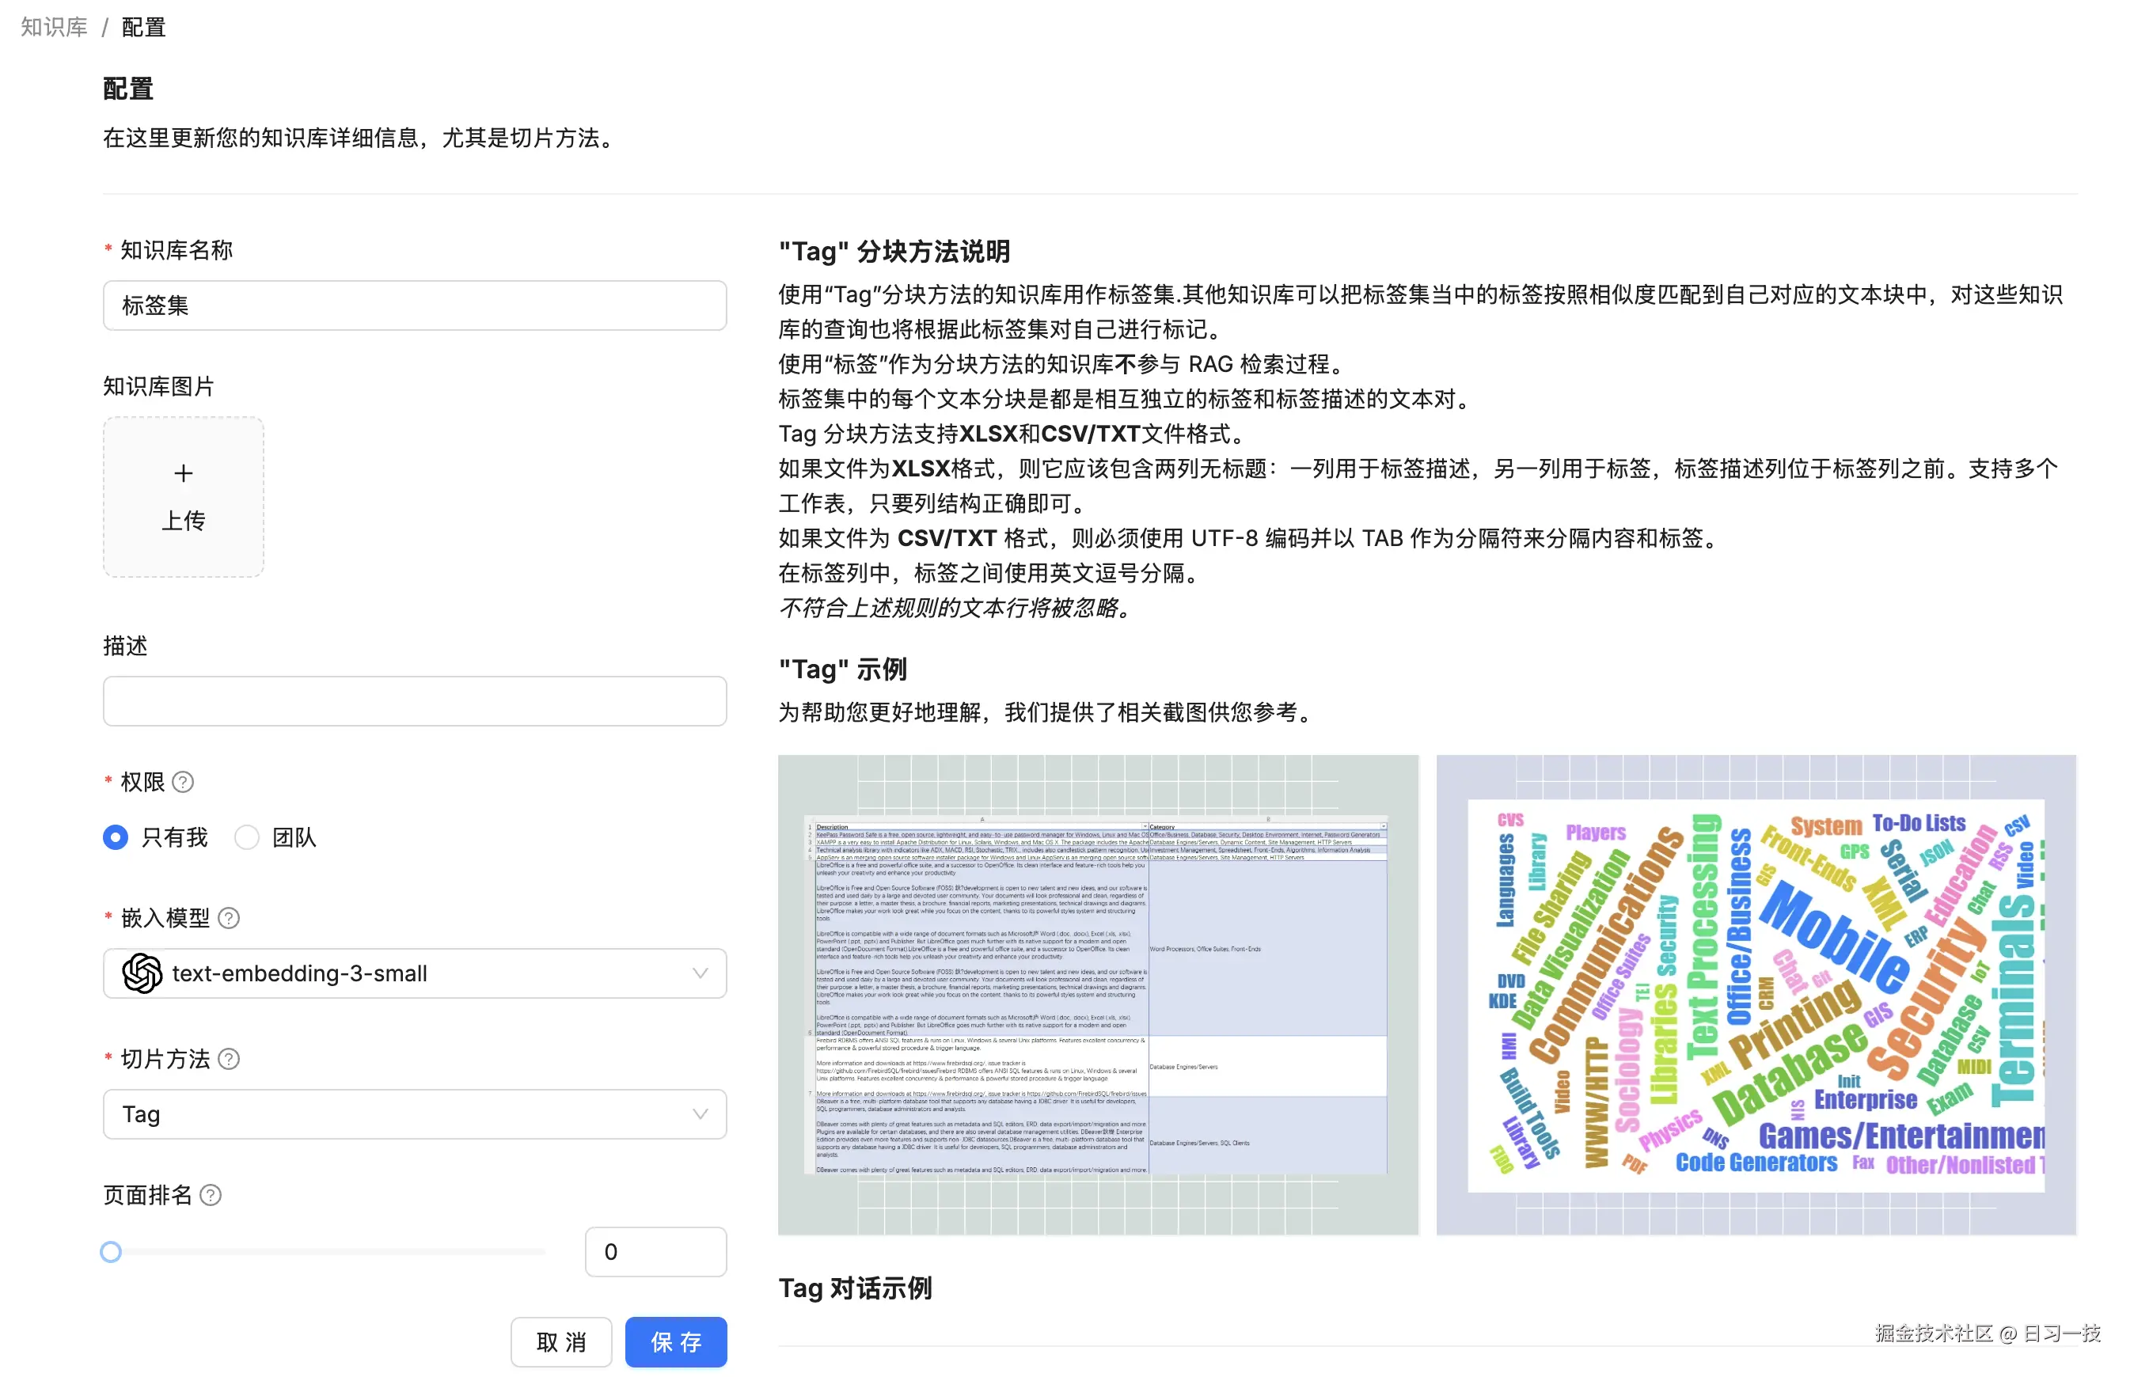Click the 取消 button
The width and height of the screenshot is (2134, 1377).
tap(560, 1342)
